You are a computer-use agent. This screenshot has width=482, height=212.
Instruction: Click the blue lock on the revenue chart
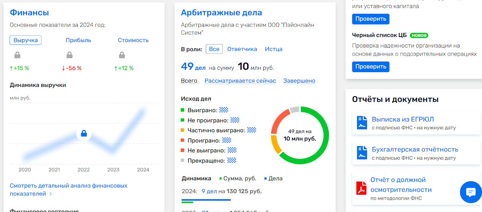click(84, 133)
